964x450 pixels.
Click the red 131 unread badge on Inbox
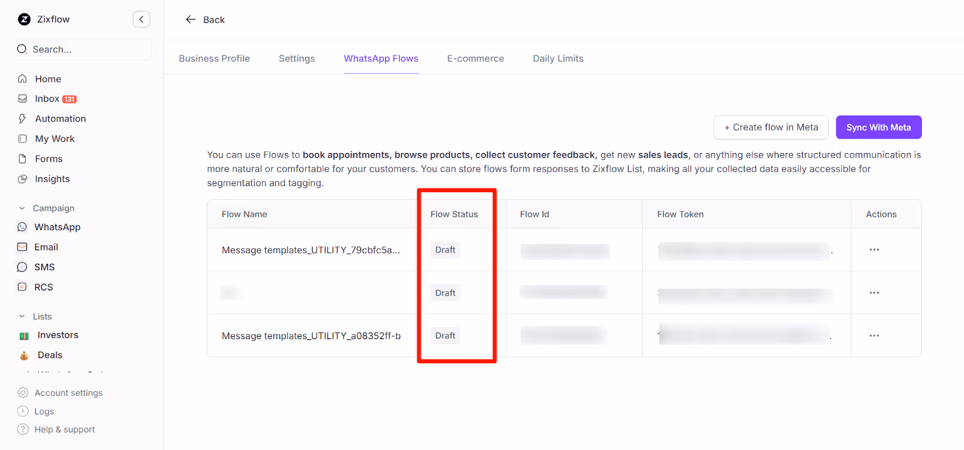click(x=69, y=99)
